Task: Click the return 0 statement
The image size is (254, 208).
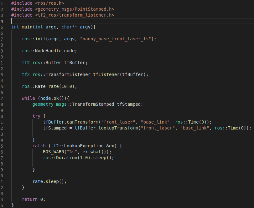Action: tap(34, 199)
